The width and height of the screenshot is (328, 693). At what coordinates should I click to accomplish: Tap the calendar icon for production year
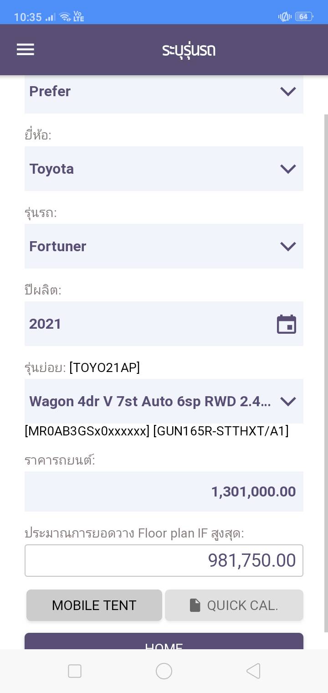tap(287, 324)
